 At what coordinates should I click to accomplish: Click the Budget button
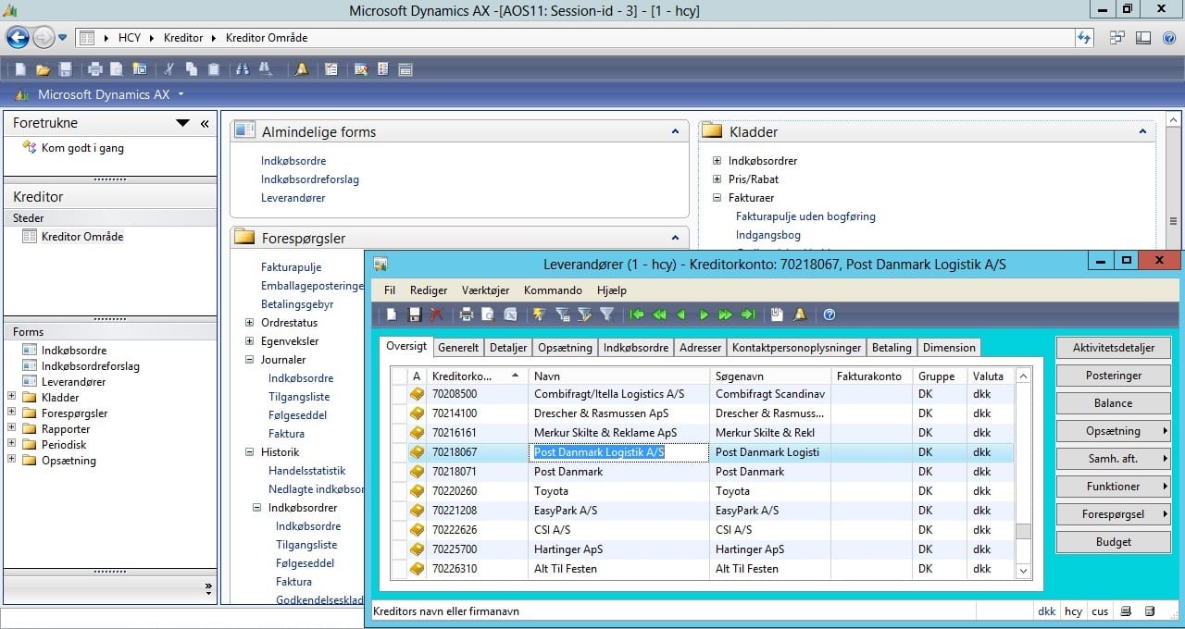(x=1113, y=542)
